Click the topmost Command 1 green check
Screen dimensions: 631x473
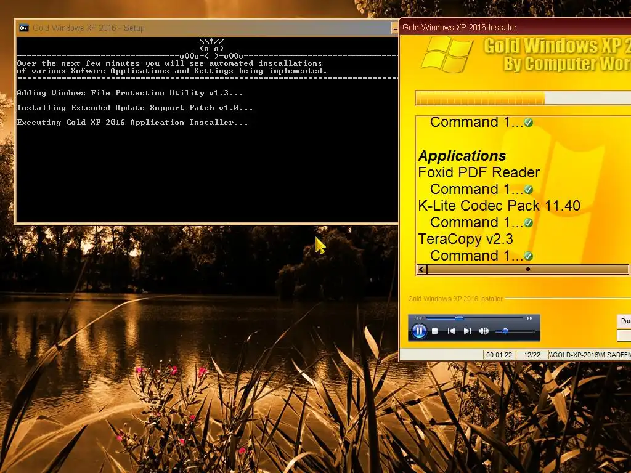tap(528, 123)
